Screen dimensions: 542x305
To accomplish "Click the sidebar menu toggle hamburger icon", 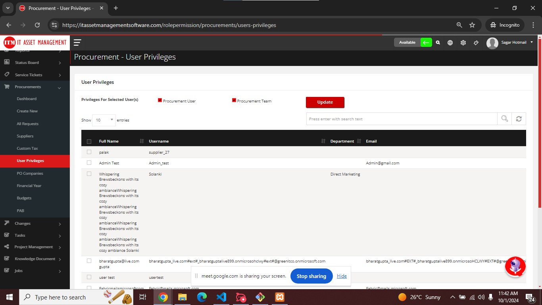I will (78, 42).
